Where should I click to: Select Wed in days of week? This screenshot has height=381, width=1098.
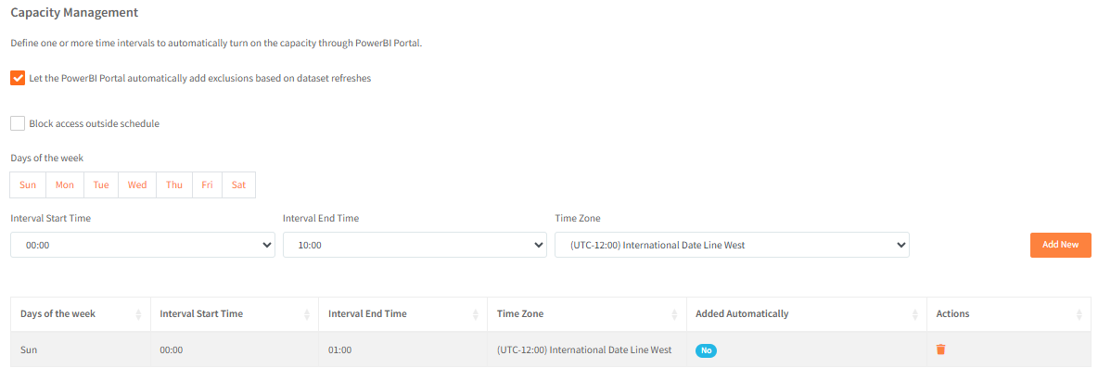pos(137,184)
